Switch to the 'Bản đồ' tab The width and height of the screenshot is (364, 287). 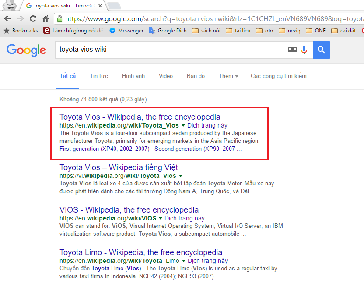tap(196, 76)
